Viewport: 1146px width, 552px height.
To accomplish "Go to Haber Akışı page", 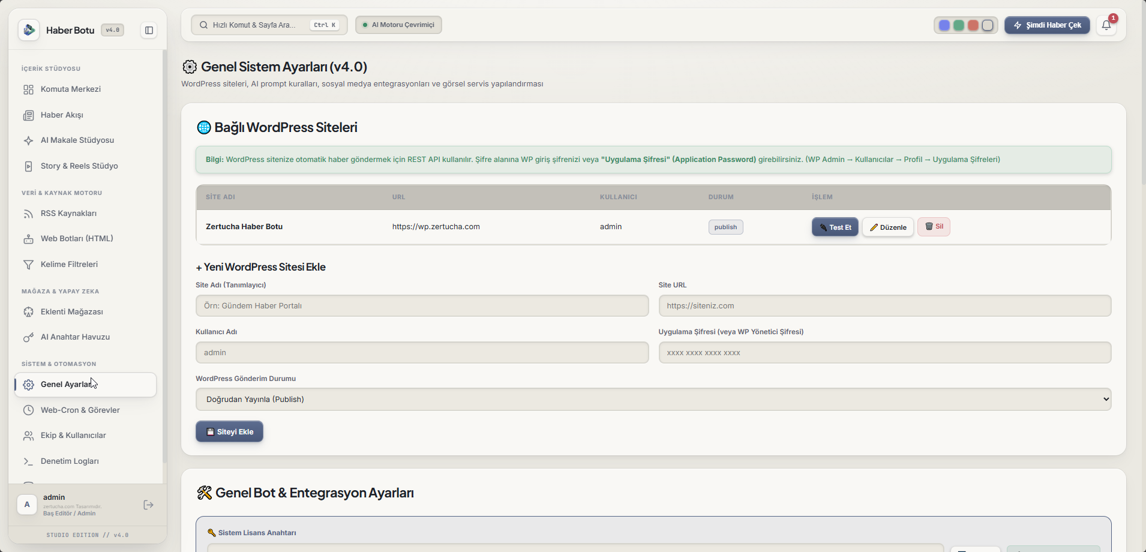I will pyautogui.click(x=85, y=115).
